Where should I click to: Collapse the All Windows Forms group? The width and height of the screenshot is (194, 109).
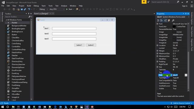click(6, 20)
